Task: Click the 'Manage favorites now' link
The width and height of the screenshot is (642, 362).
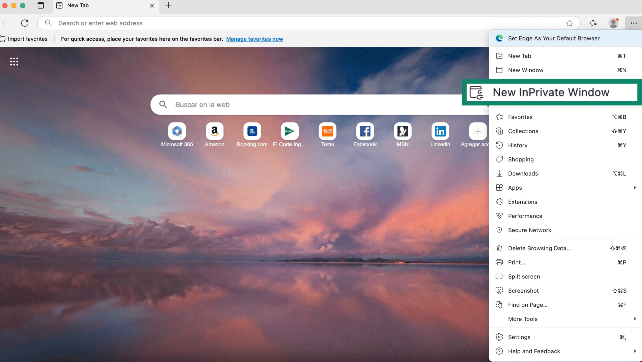Action: (255, 39)
